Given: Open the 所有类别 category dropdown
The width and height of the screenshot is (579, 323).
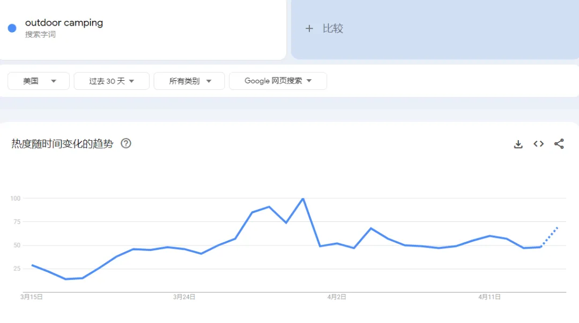Looking at the screenshot, I should 189,81.
